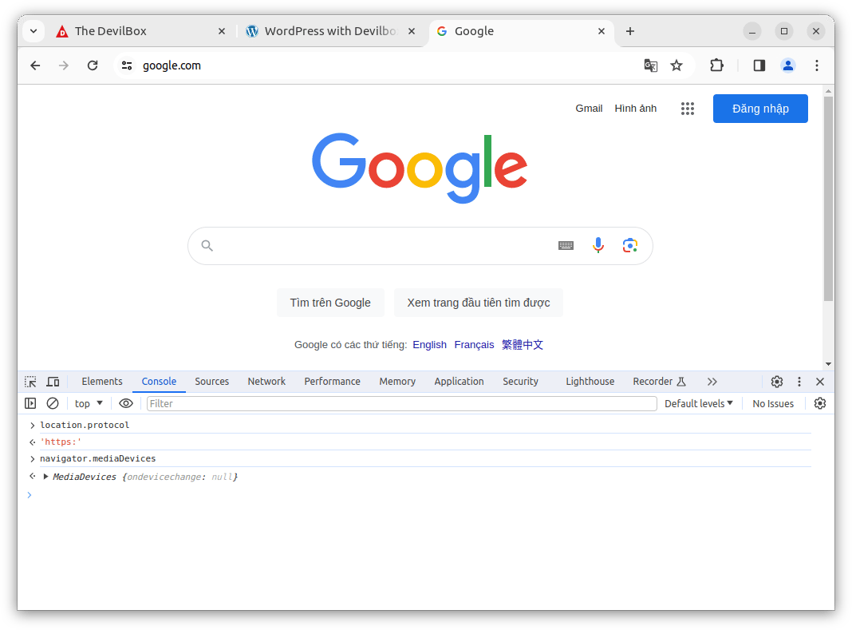852x630 pixels.
Task: Toggle the console sidebar panel
Action: tap(30, 404)
